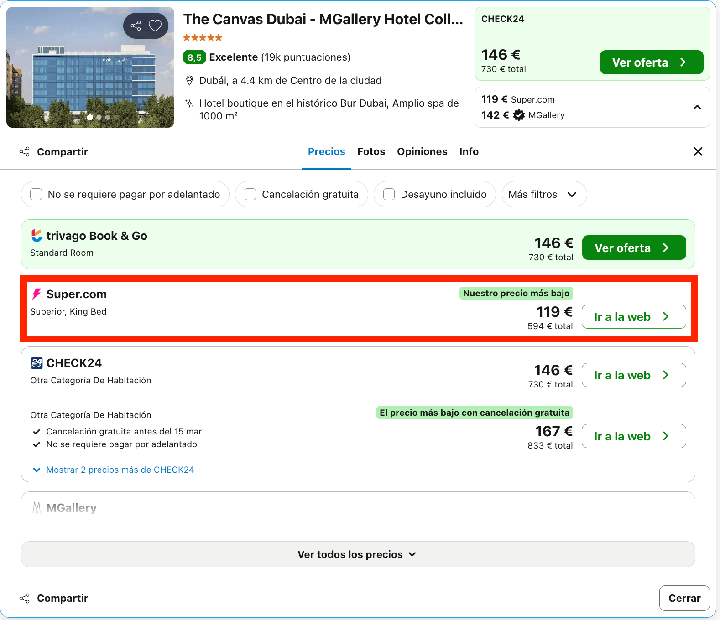Click El precio más bajo con cancelación gratuita badge
Viewport: 720px width, 620px height.
click(x=475, y=413)
